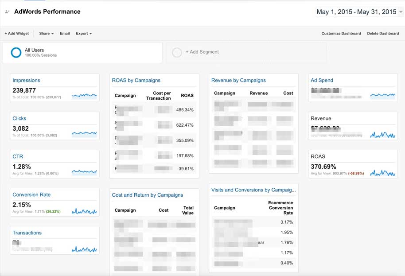This screenshot has height=276, width=405.
Task: Select the Add Segment placeholder box
Action: (246, 52)
